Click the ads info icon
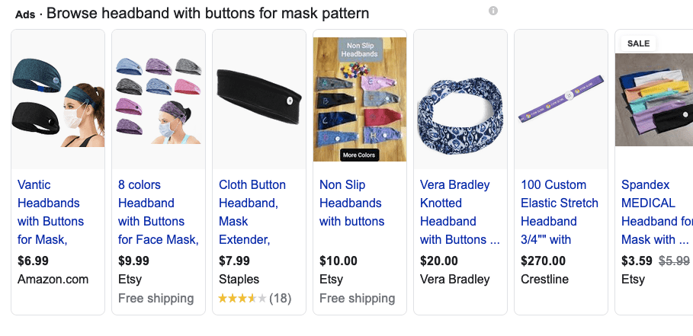The height and width of the screenshot is (336, 693). (x=493, y=11)
